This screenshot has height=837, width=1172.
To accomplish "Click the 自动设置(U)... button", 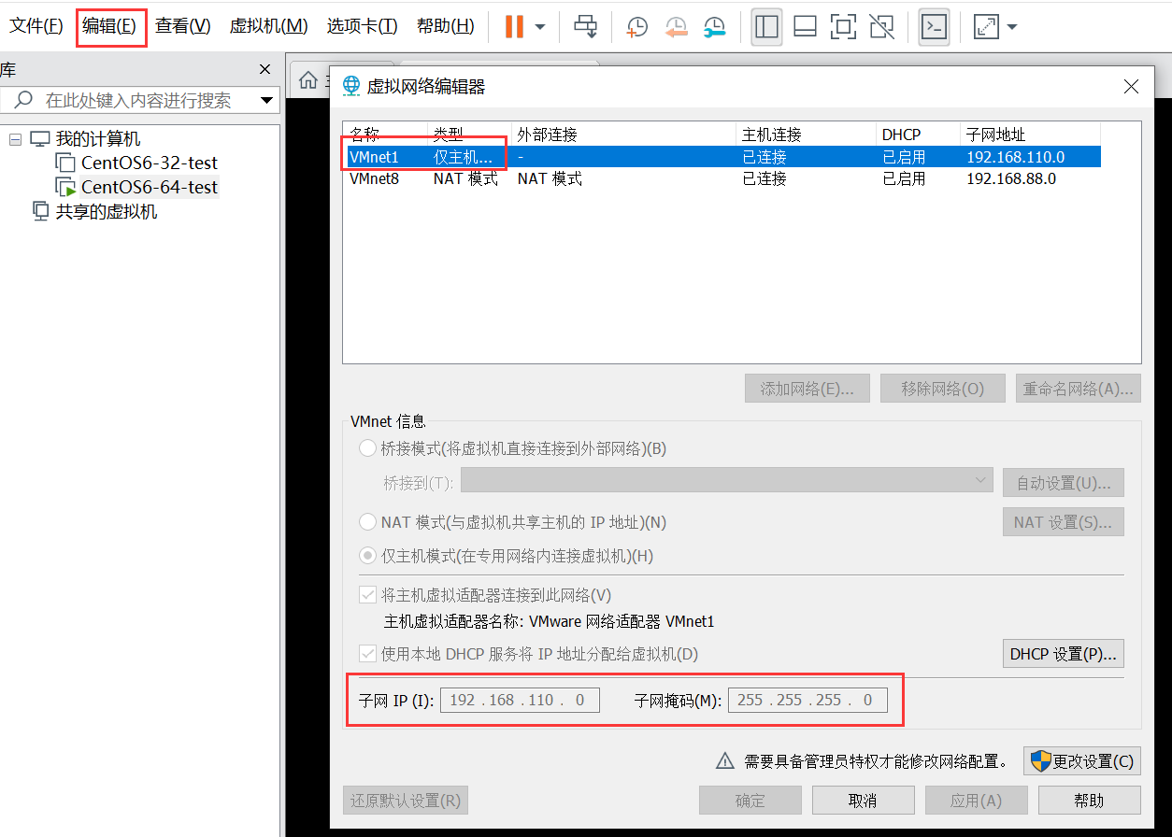I will pyautogui.click(x=1063, y=483).
